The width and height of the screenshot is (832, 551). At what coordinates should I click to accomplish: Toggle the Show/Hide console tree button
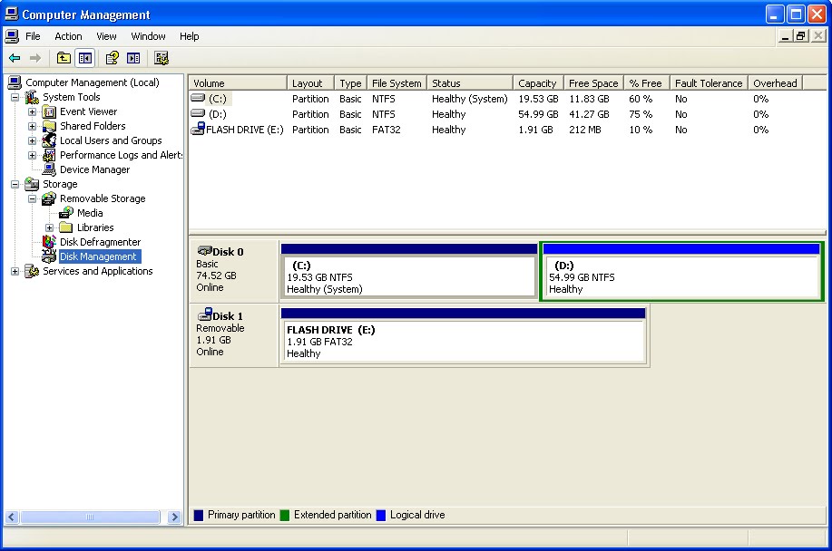(83, 57)
